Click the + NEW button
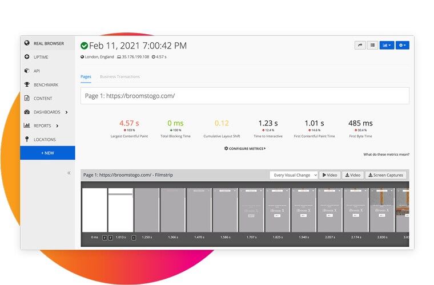 [x=47, y=153]
